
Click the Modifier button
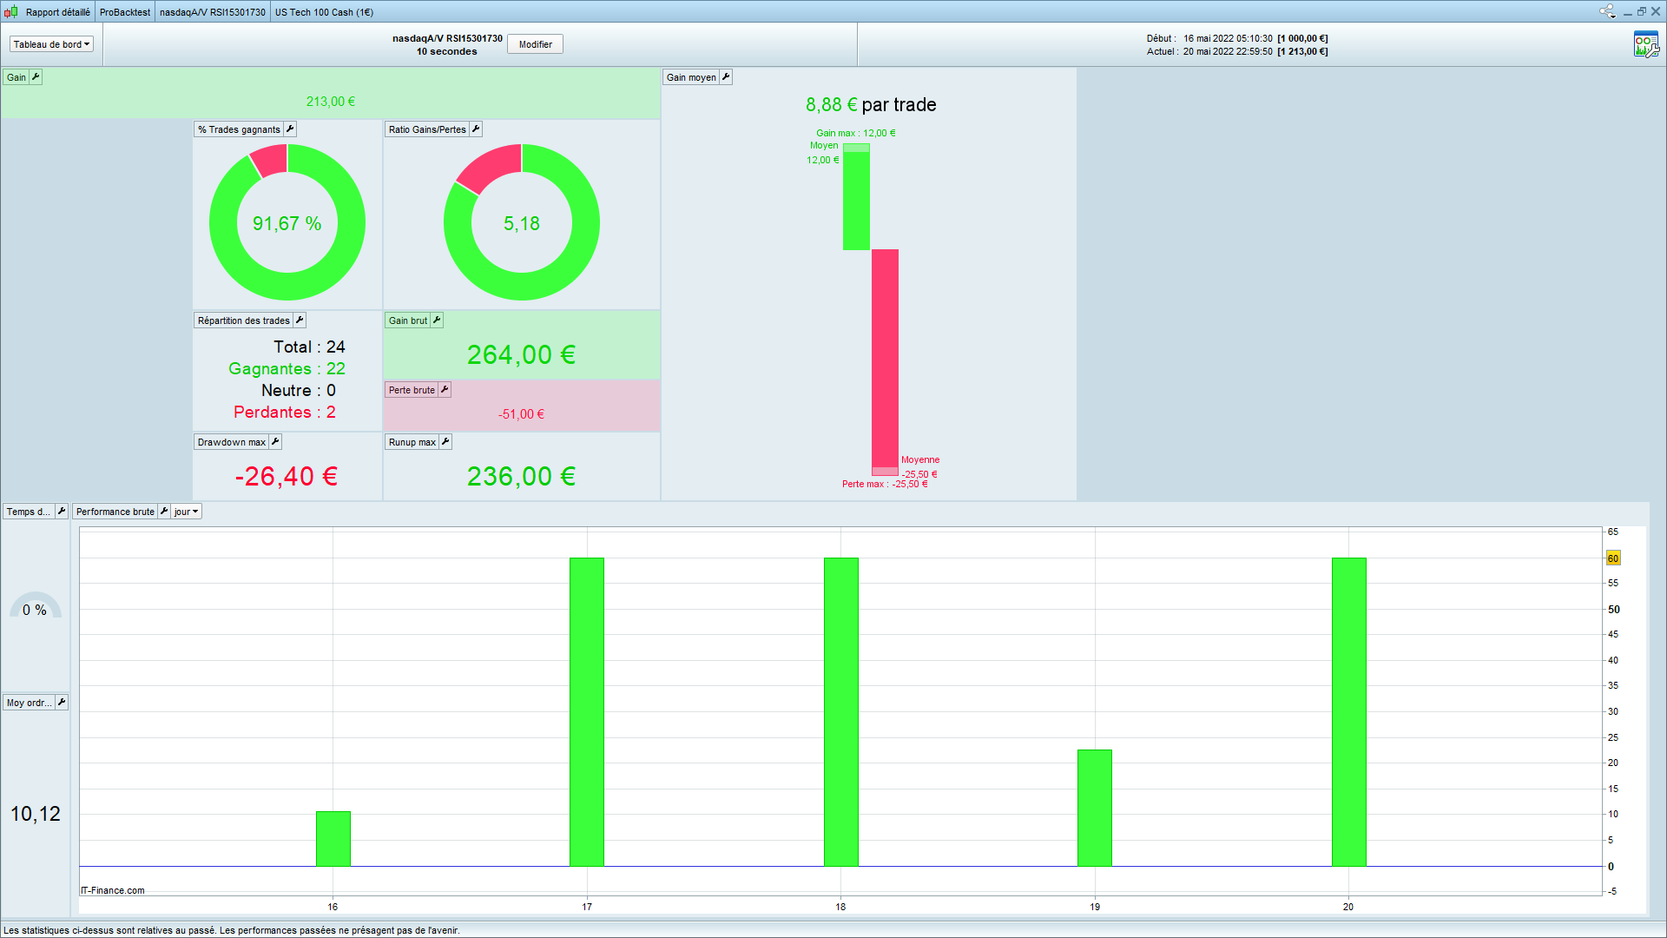tap(535, 44)
